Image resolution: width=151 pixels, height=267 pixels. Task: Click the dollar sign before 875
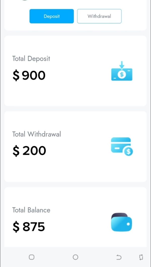point(16,227)
